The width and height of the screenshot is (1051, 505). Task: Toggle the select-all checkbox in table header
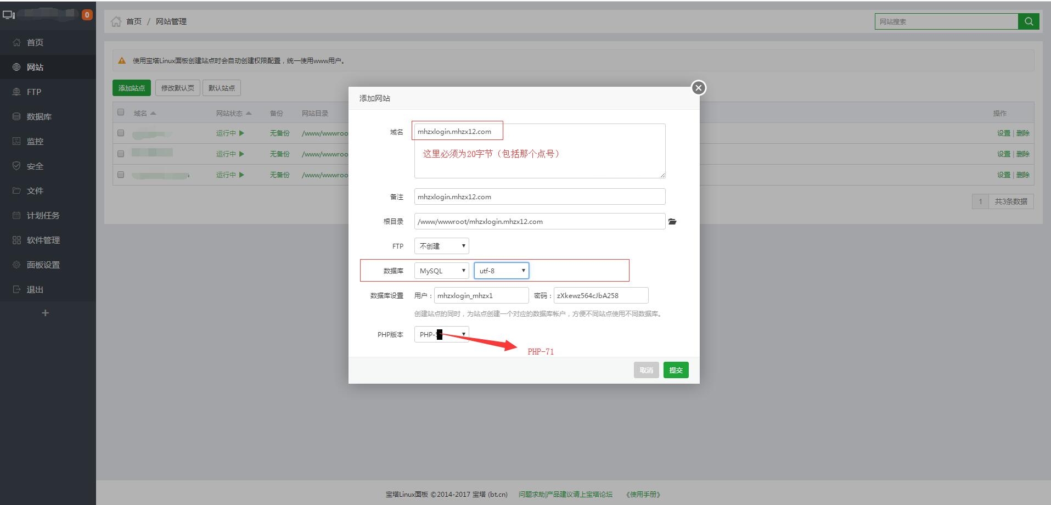[121, 112]
